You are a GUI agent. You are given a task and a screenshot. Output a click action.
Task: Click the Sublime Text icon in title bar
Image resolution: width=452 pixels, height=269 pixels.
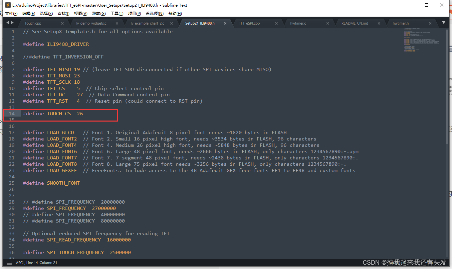[x=8, y=5]
